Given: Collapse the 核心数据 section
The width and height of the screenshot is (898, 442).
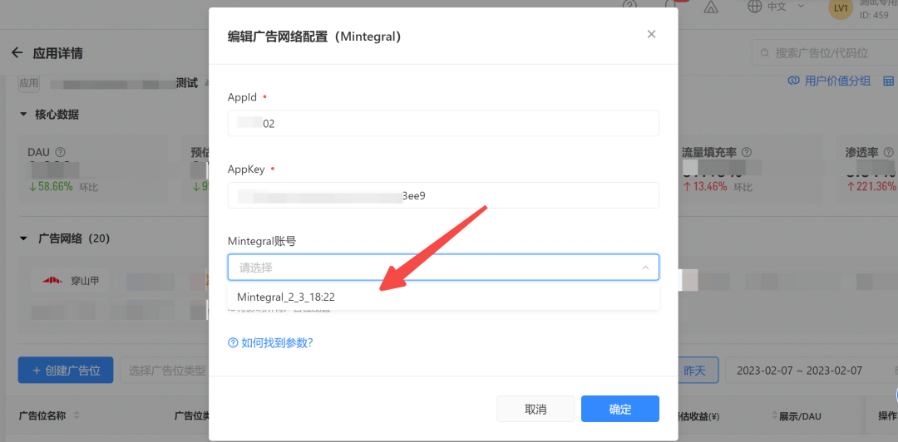Looking at the screenshot, I should (x=23, y=115).
